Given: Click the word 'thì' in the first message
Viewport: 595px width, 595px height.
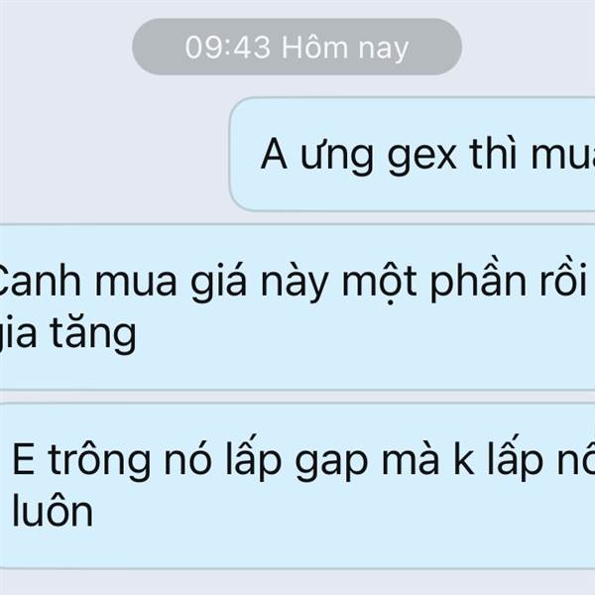Looking at the screenshot, I should coord(493,153).
